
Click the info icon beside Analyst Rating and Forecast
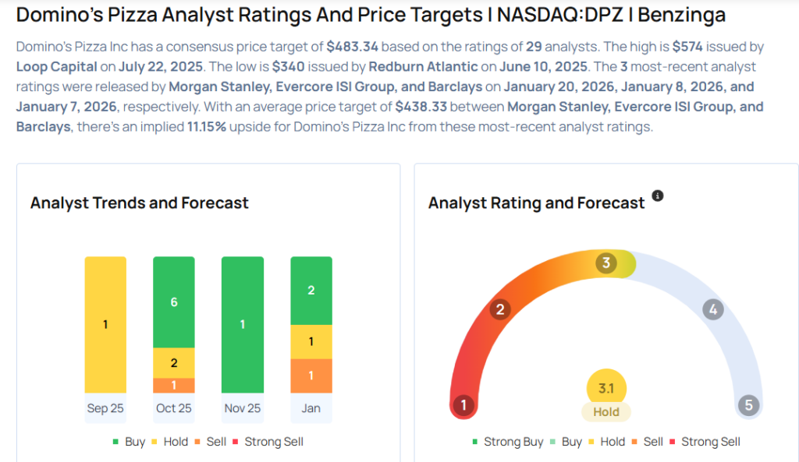point(657,196)
